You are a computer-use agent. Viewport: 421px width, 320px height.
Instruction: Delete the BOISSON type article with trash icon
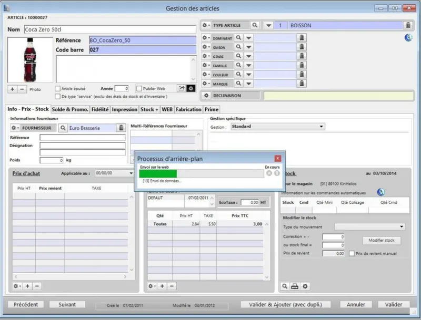408,25
